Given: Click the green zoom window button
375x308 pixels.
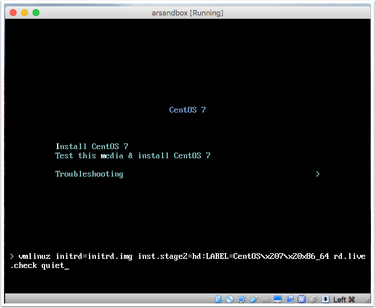Looking at the screenshot, I should coord(36,13).
